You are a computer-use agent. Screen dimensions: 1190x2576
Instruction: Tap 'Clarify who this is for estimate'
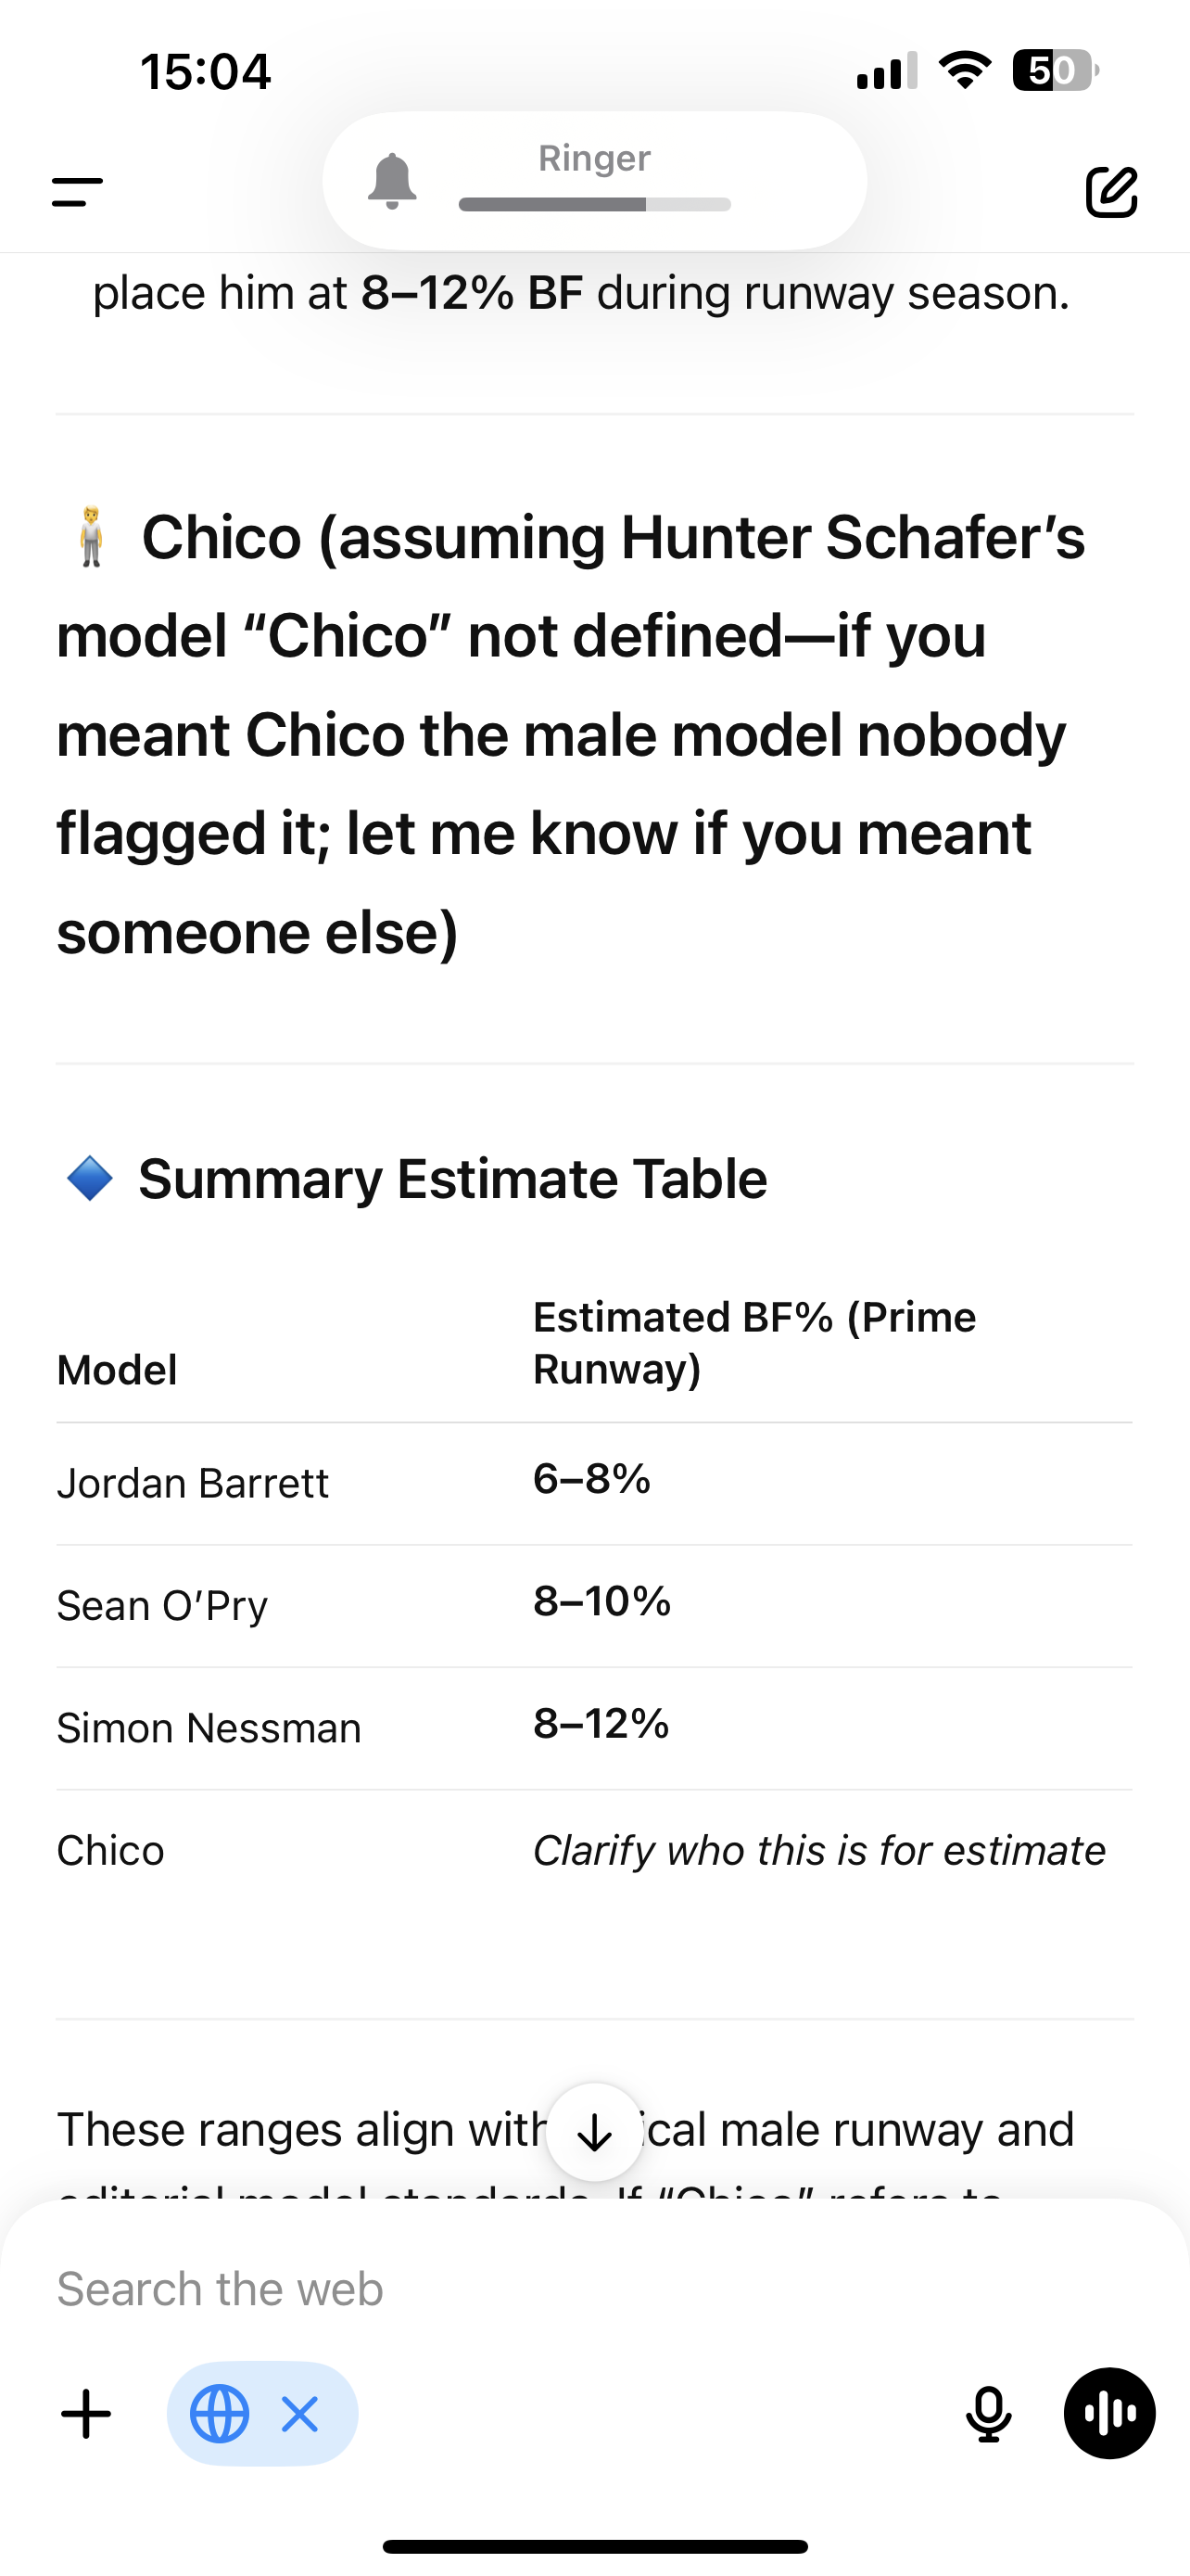click(819, 1850)
